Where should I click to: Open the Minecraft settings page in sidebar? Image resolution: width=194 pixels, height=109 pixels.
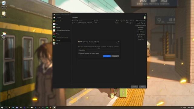pos(62,21)
